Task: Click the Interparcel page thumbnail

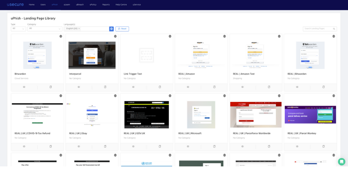Action: tap(92, 55)
